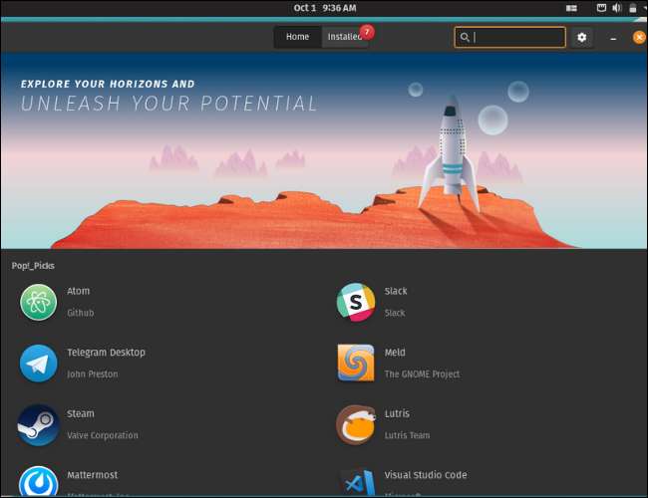Screen dimensions: 648x498
Task: Open the Atom app icon
Action: click(x=39, y=302)
